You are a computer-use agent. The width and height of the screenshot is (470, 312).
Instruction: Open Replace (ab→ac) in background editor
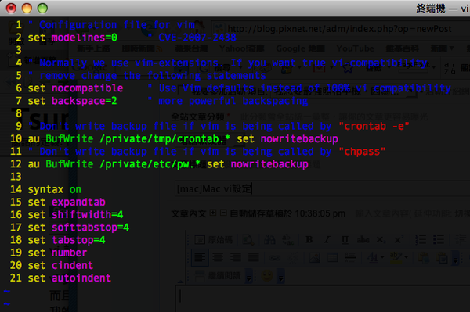(287, 239)
